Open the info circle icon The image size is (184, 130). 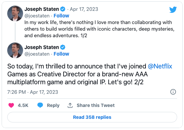pyautogui.click(x=173, y=92)
